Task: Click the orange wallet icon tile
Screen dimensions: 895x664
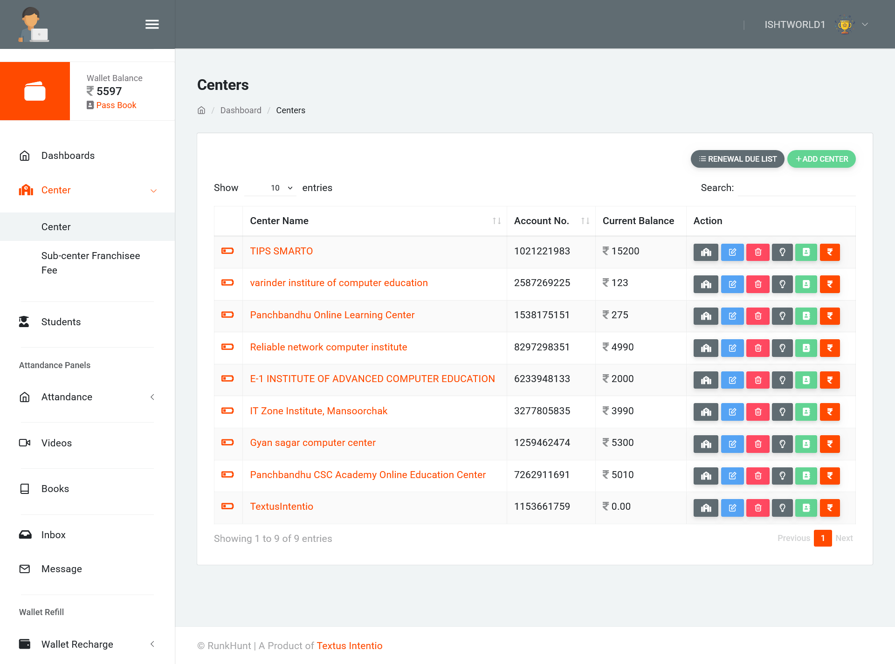Action: tap(35, 91)
